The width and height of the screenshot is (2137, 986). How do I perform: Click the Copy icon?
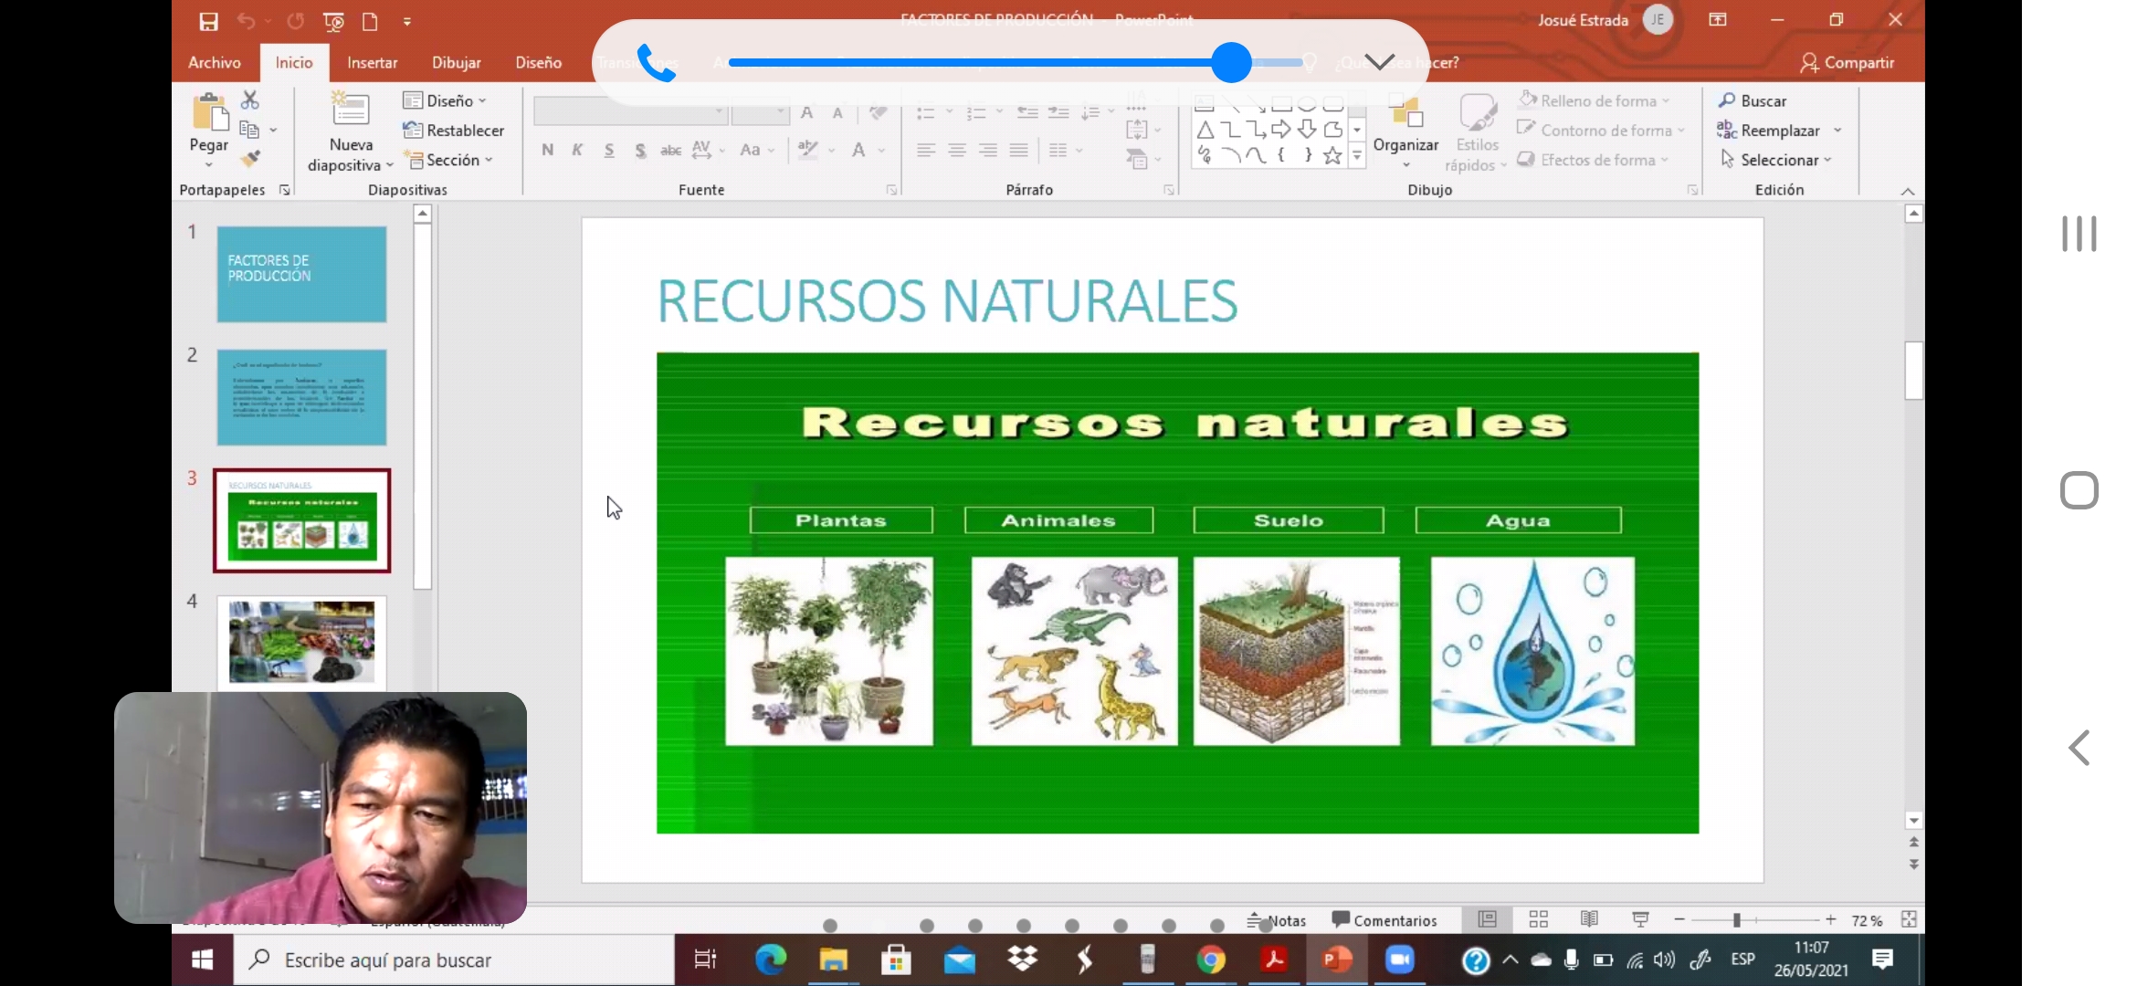click(249, 130)
